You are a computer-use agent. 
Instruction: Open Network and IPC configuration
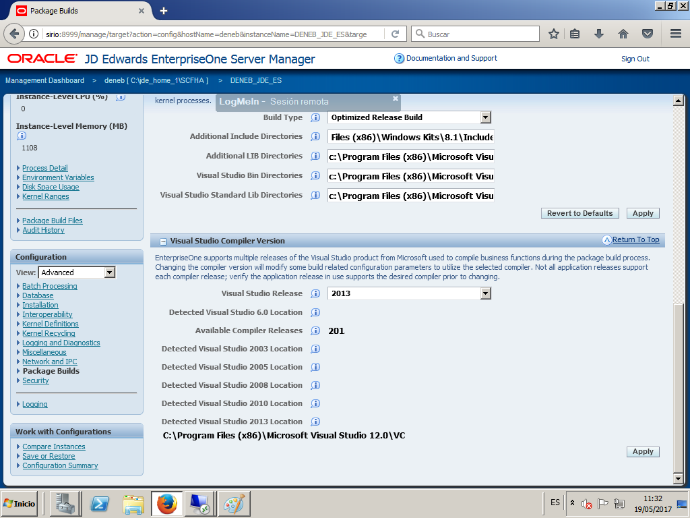[x=50, y=362]
